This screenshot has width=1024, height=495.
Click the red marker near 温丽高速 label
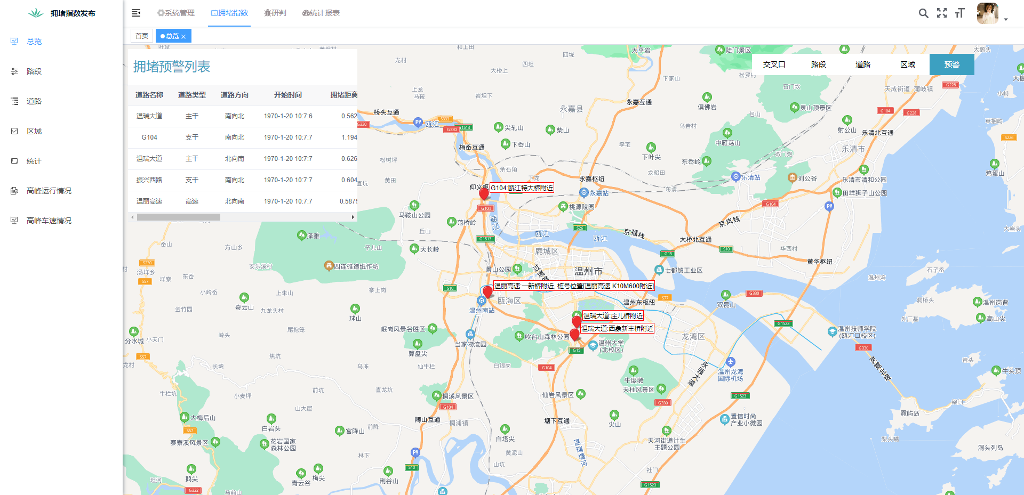click(487, 292)
